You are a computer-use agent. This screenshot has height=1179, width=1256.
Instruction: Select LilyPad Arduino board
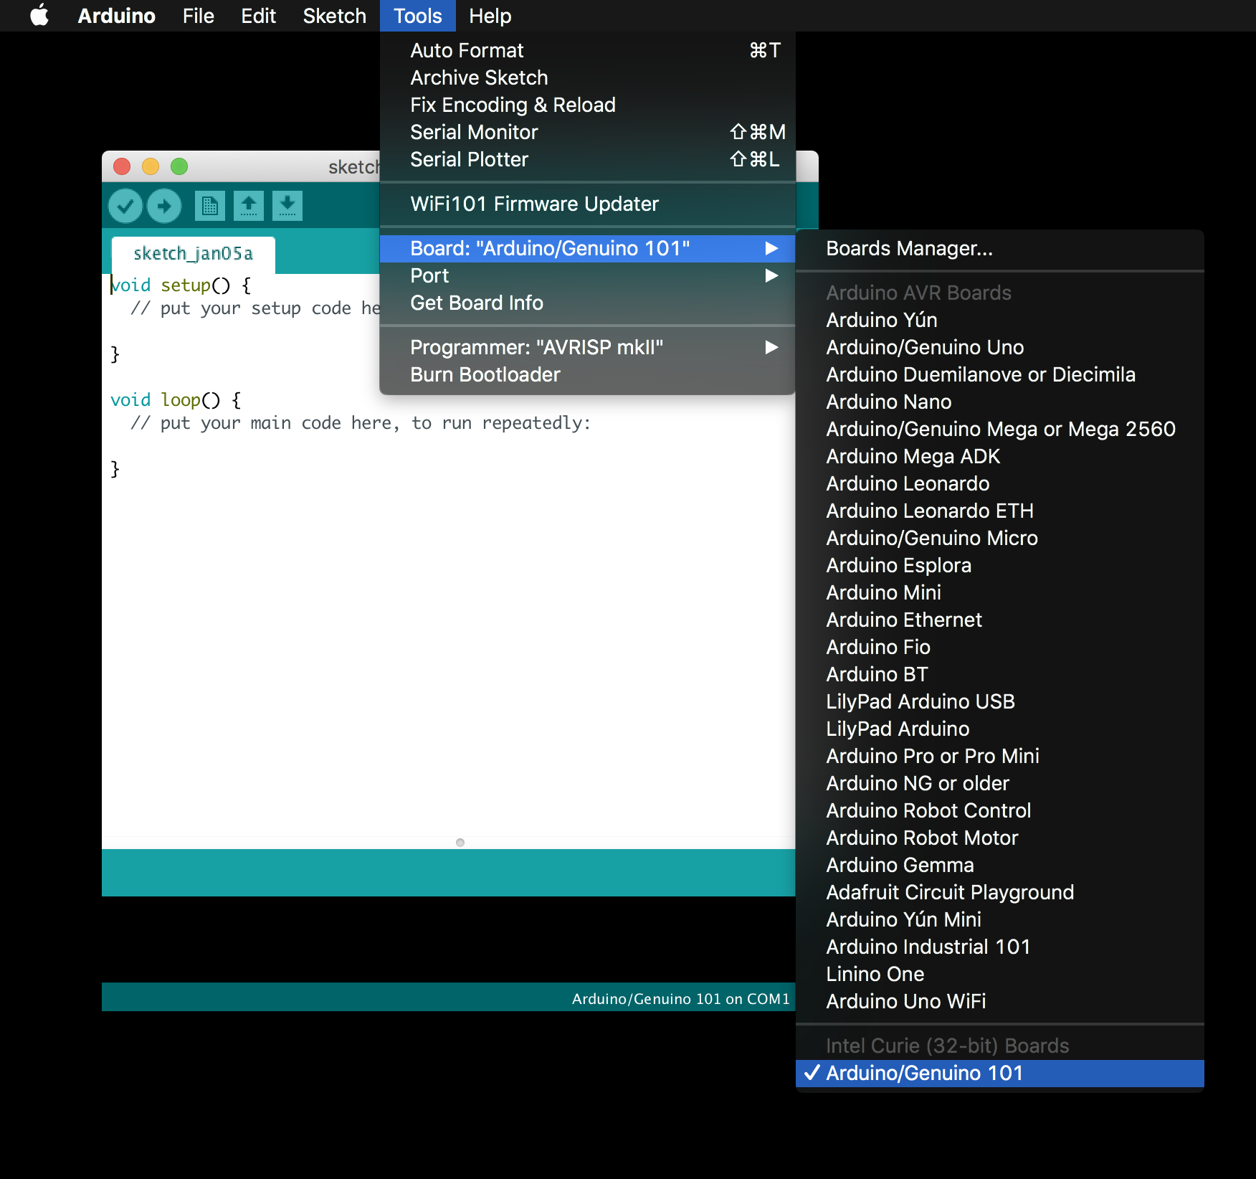pos(1000,729)
